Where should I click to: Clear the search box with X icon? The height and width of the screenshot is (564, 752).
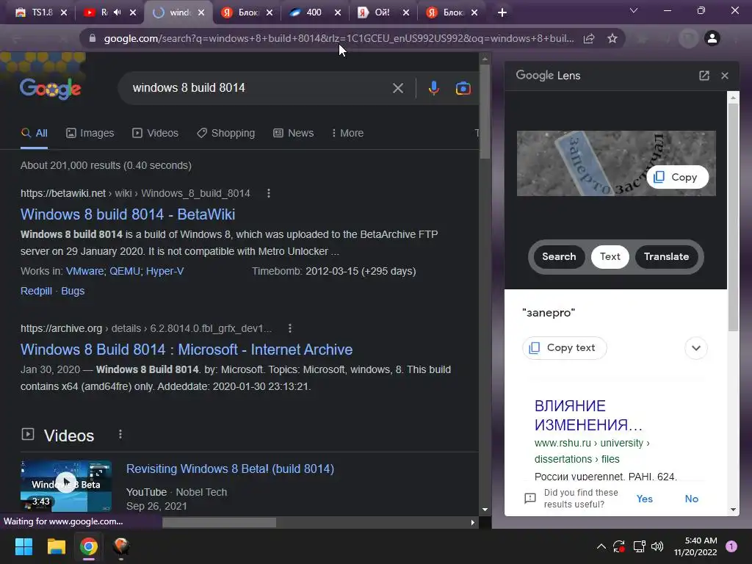pyautogui.click(x=397, y=88)
